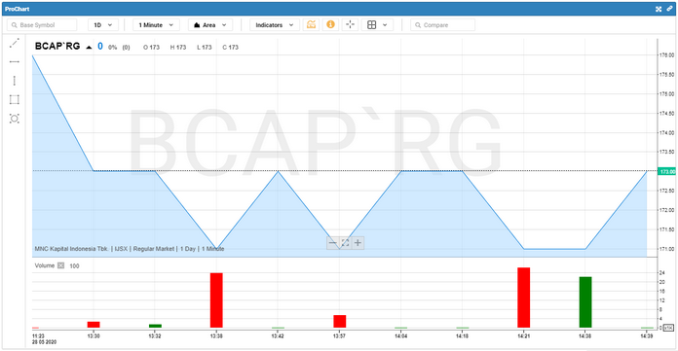Click the C 173 close value
The width and height of the screenshot is (678, 351).
[231, 47]
